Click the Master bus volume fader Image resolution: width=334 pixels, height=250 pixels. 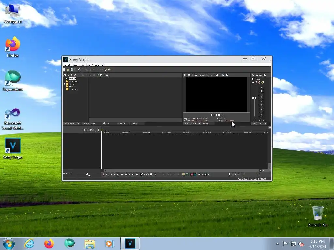254,98
